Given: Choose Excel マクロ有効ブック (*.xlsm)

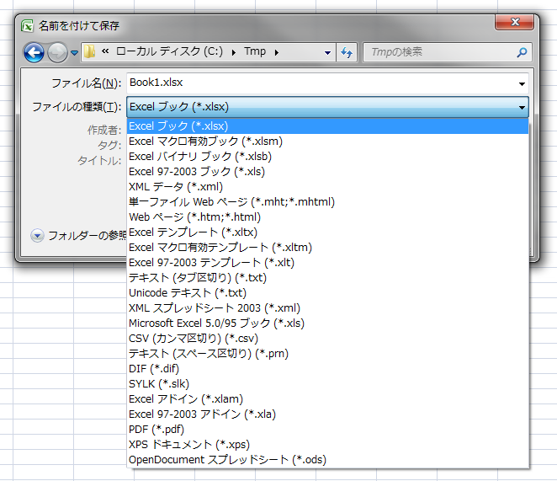Looking at the screenshot, I should coord(327,142).
